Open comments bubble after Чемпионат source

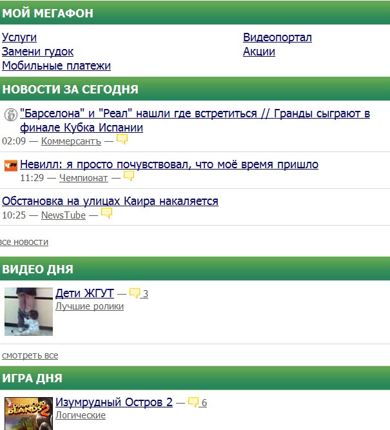(x=129, y=176)
